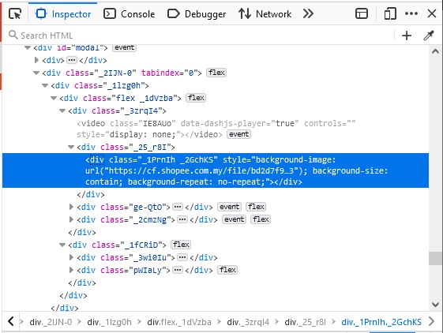The height and width of the screenshot is (333, 443).
Task: Select breadcrumb div._1PrnIh._2GchKS
Action: tap(381, 322)
